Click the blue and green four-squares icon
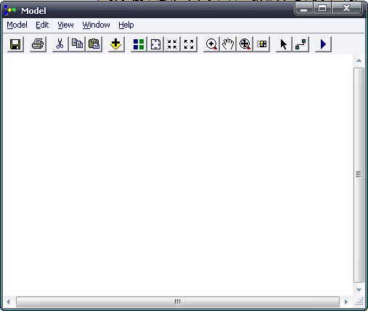368x311 pixels. pos(139,44)
